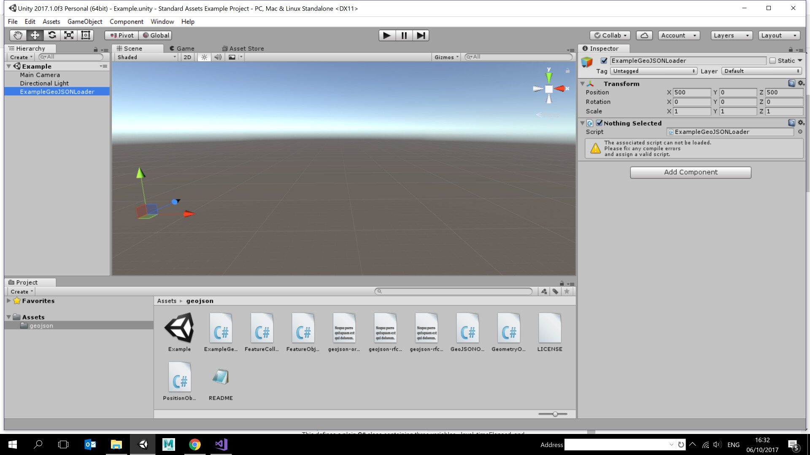
Task: Click the Add Component button
Action: (691, 172)
